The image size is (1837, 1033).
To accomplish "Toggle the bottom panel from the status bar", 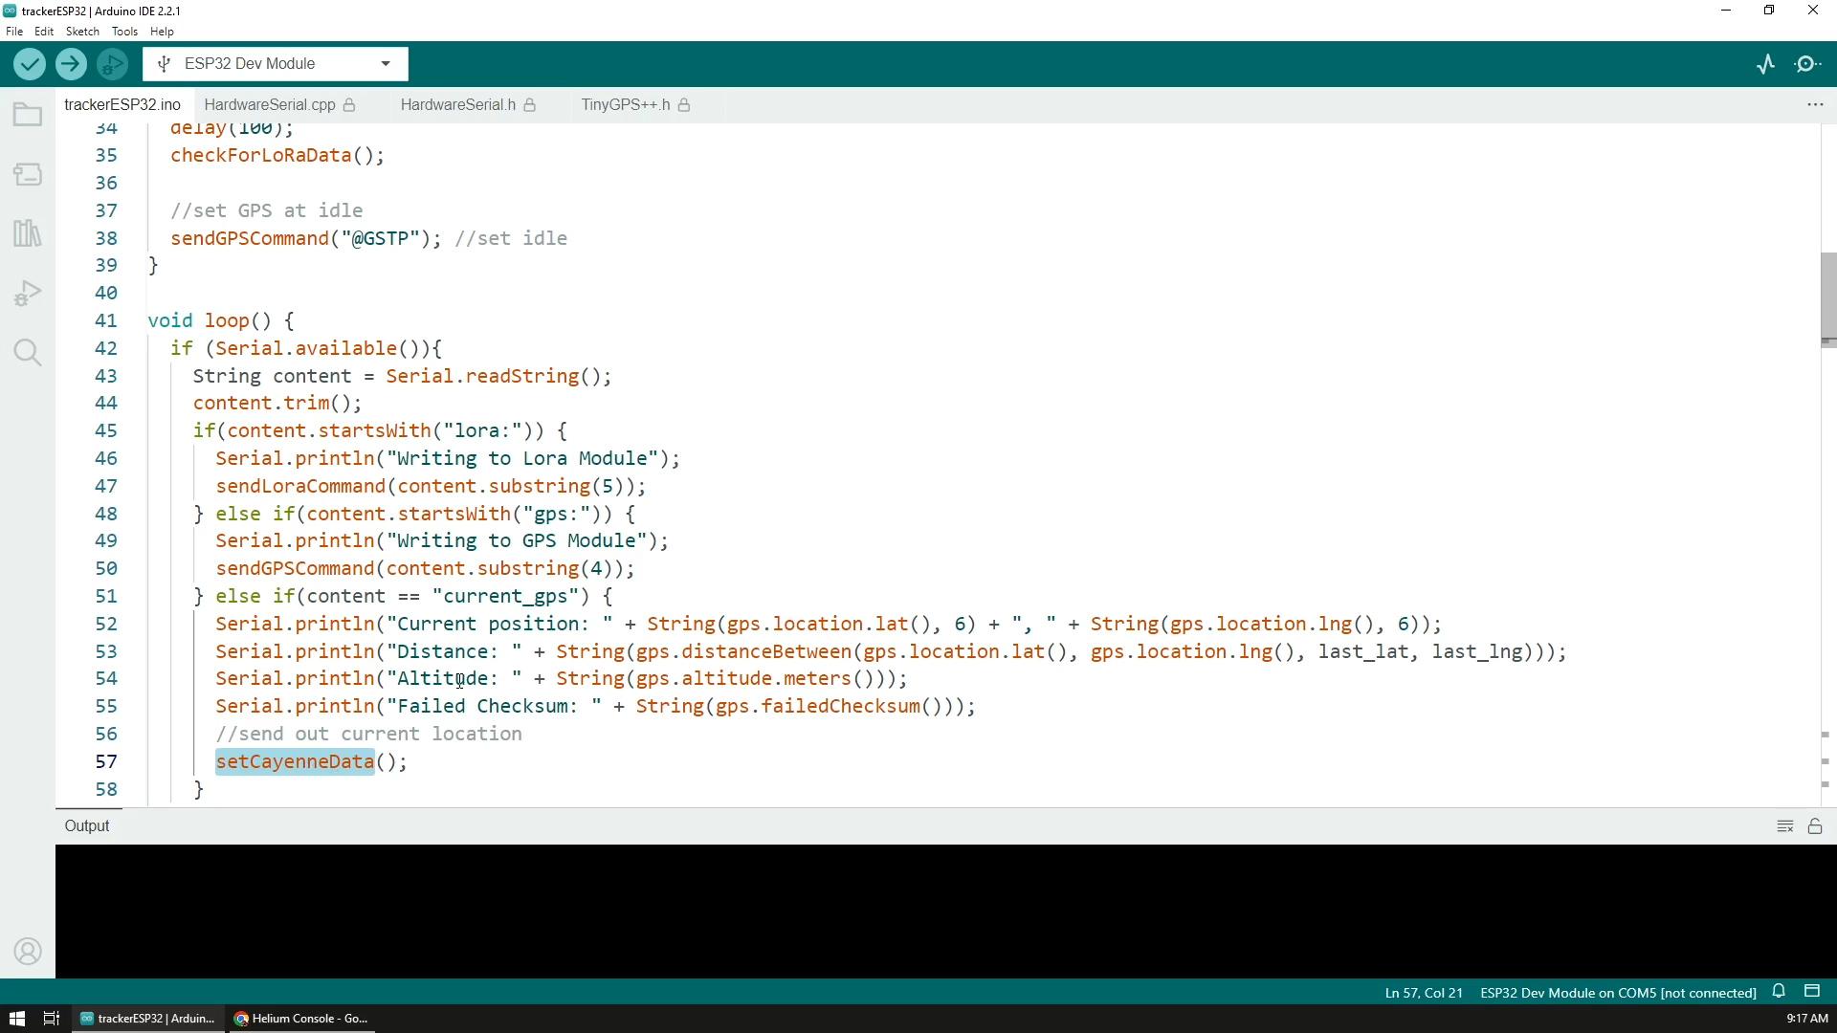I will point(1812,992).
